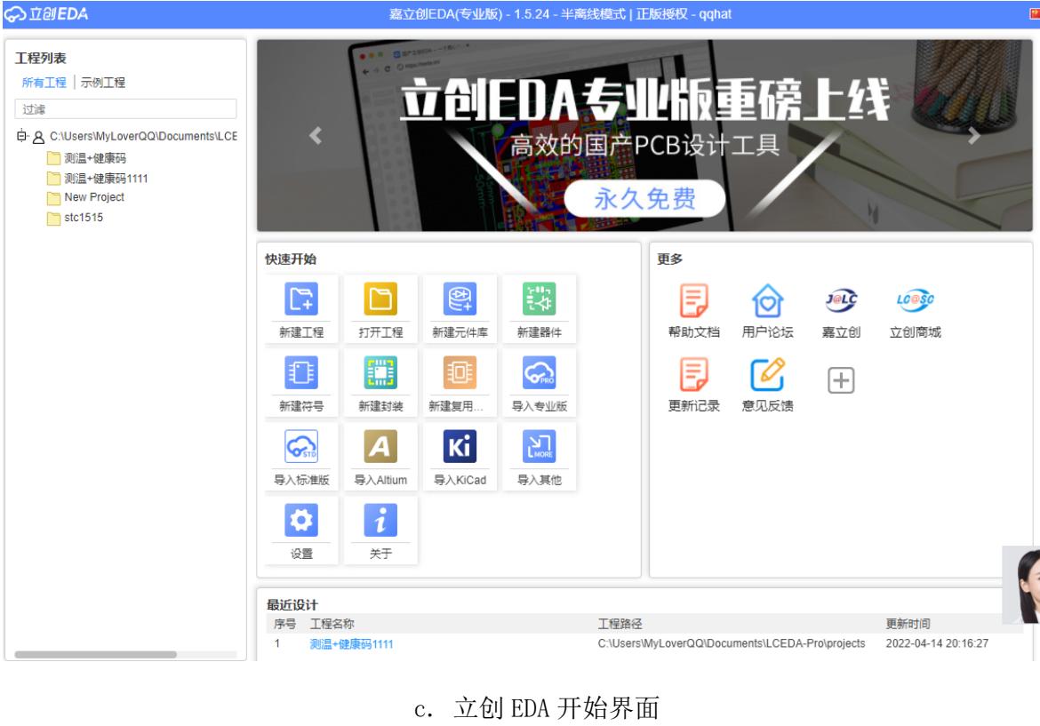Go to next banner slide arrow
Image resolution: width=1040 pixels, height=726 pixels.
click(974, 135)
